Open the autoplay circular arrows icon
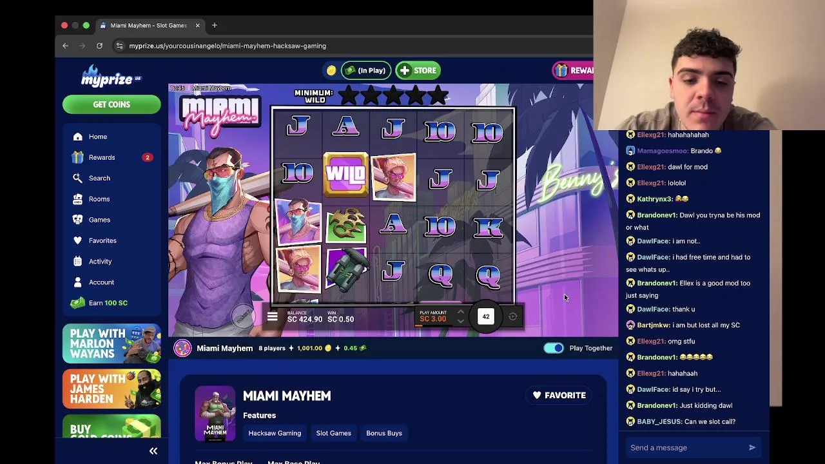 pos(512,316)
